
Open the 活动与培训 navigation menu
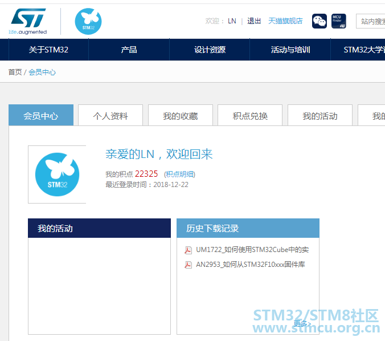coord(290,50)
